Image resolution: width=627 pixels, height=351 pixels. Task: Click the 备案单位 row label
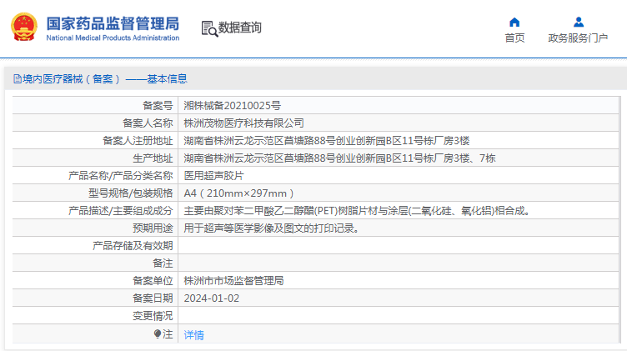coord(153,281)
